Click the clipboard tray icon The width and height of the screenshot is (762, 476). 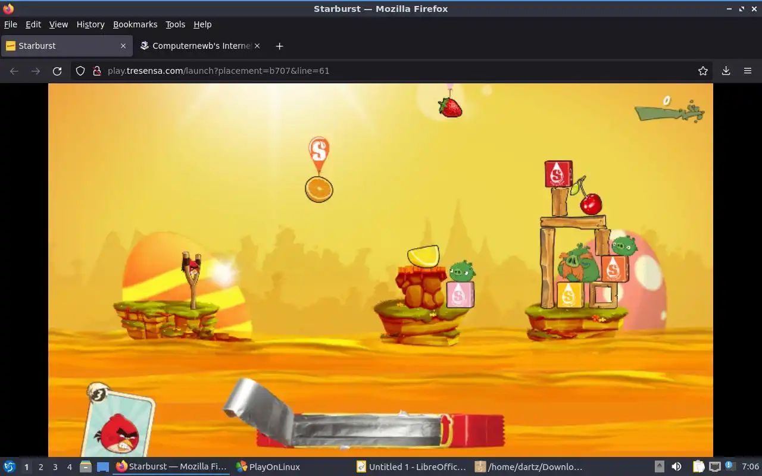click(x=698, y=467)
